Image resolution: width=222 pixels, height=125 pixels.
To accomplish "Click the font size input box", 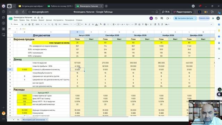I will click(78, 24).
